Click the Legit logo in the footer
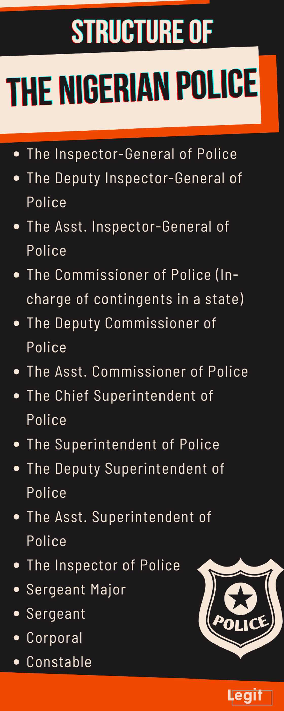The width and height of the screenshot is (284, 711). 245,695
